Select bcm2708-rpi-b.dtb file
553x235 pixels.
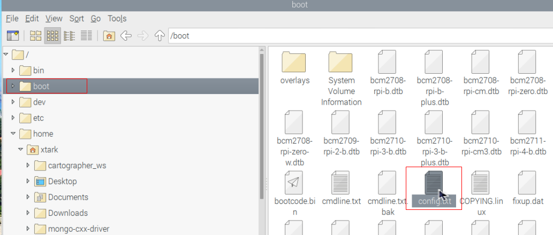point(387,73)
